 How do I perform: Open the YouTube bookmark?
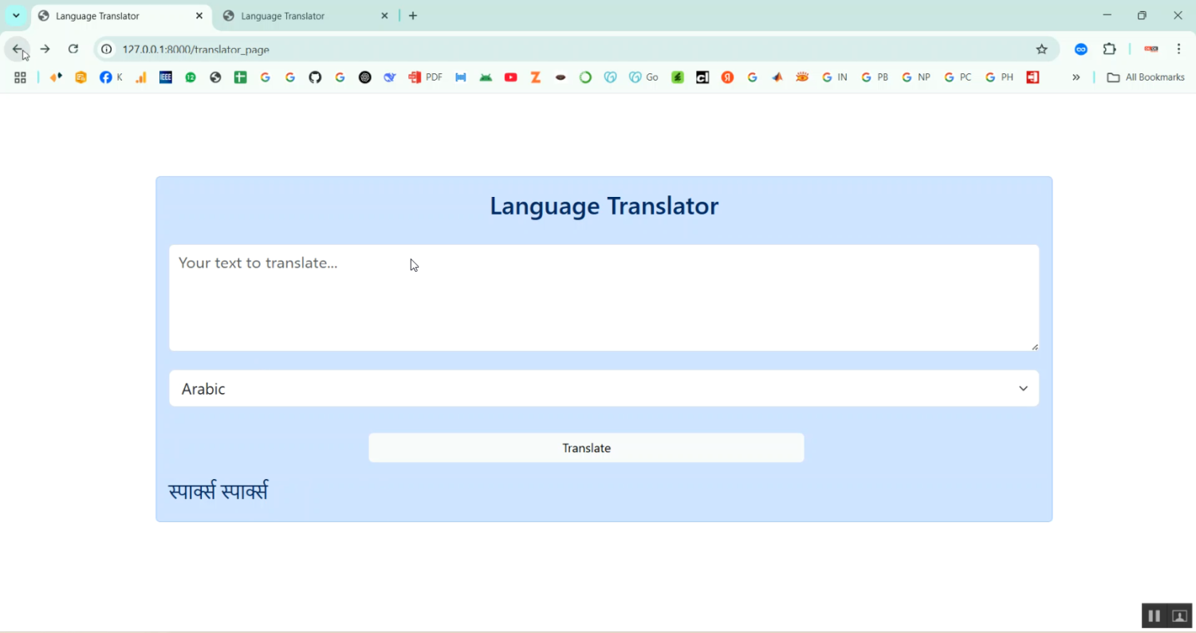pos(511,77)
